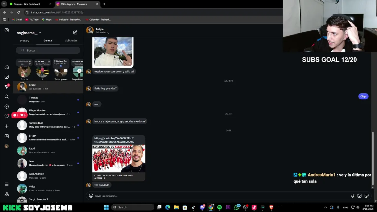Open Reels from the sidebar

(x=6, y=77)
